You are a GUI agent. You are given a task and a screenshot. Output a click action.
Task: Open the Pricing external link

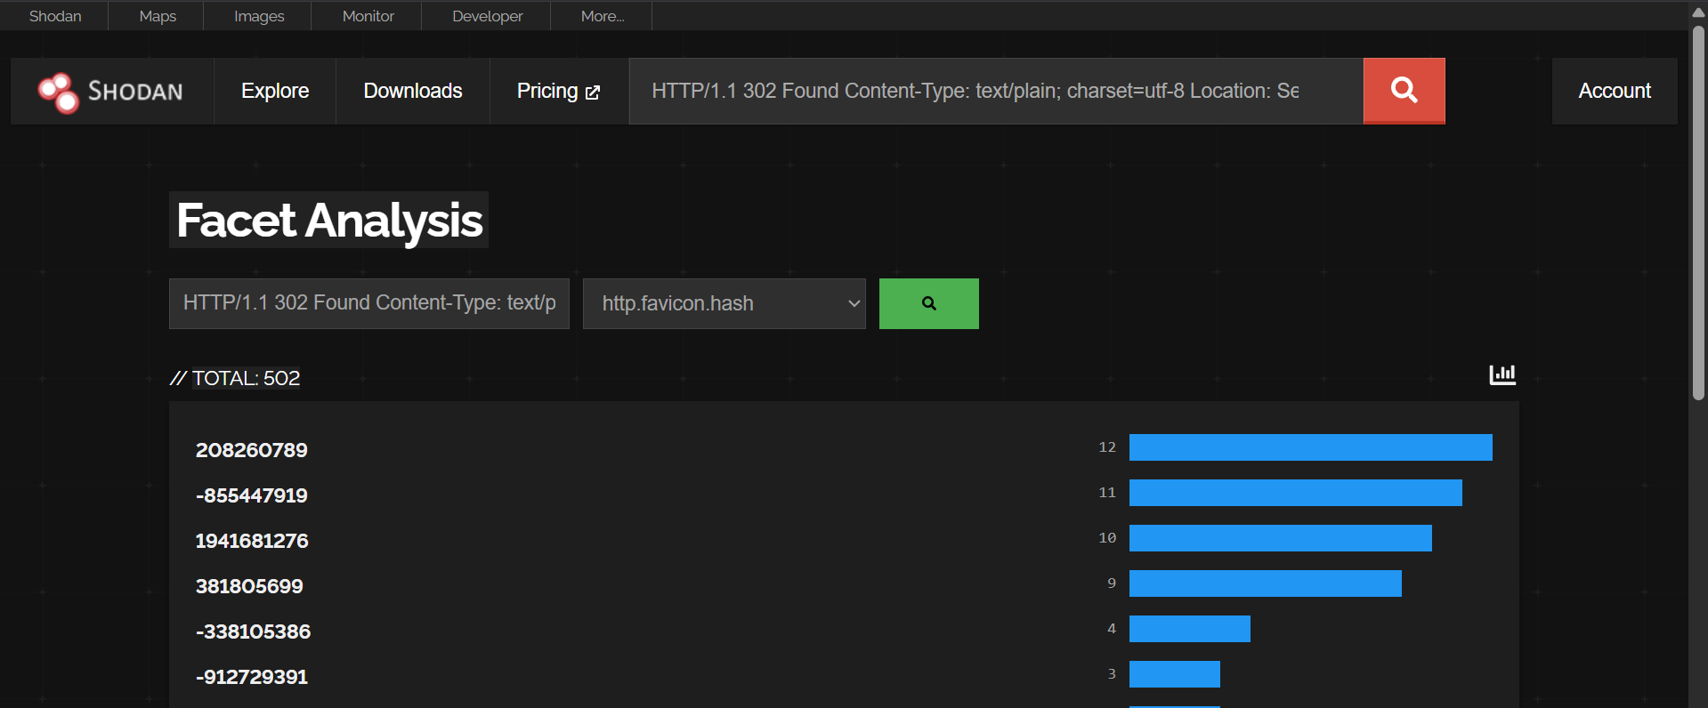558,92
